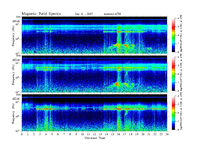Click the dH/dt spectrogram plot
This screenshot has width=199, height=154.
(x=94, y=35)
